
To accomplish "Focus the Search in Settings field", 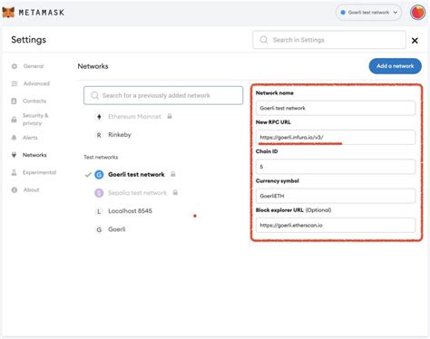I will (x=329, y=40).
